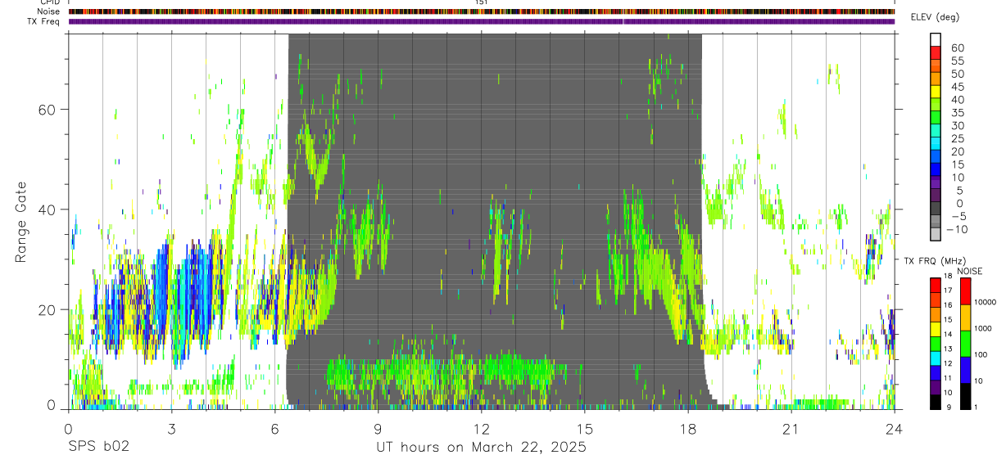Click the black bottom swatch of NOISE colorbar
Viewport: 1006px width, 464px height.
pos(965,396)
